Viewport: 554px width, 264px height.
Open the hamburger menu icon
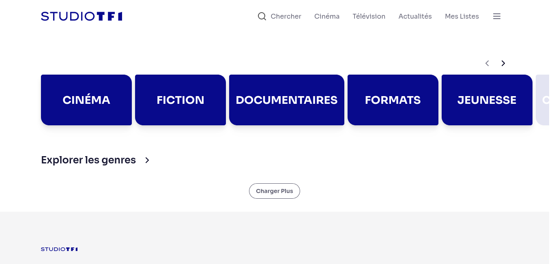[497, 16]
